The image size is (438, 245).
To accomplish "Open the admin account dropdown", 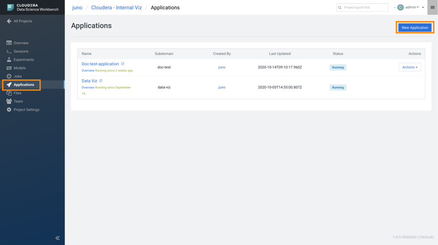I will [413, 7].
